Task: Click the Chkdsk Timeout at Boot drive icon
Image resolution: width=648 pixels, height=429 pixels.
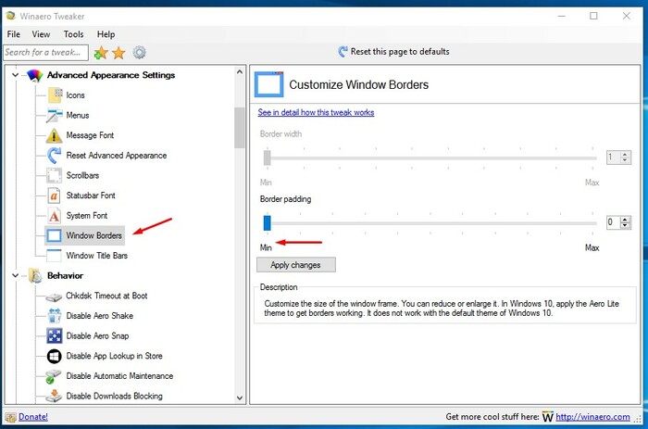Action: pos(54,297)
